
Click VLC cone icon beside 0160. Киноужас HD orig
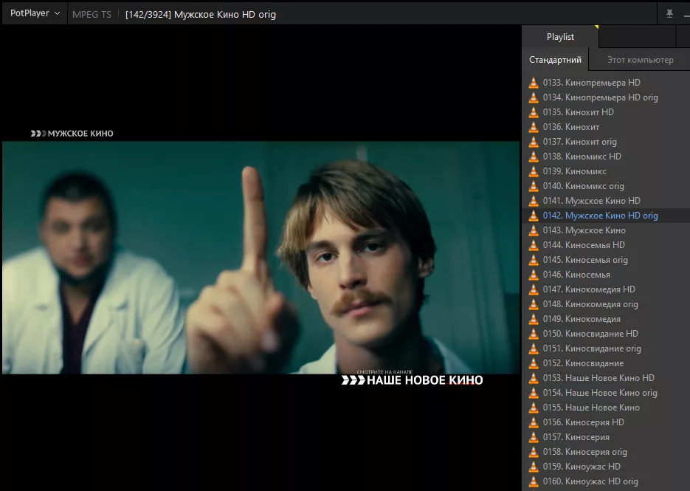[x=534, y=481]
